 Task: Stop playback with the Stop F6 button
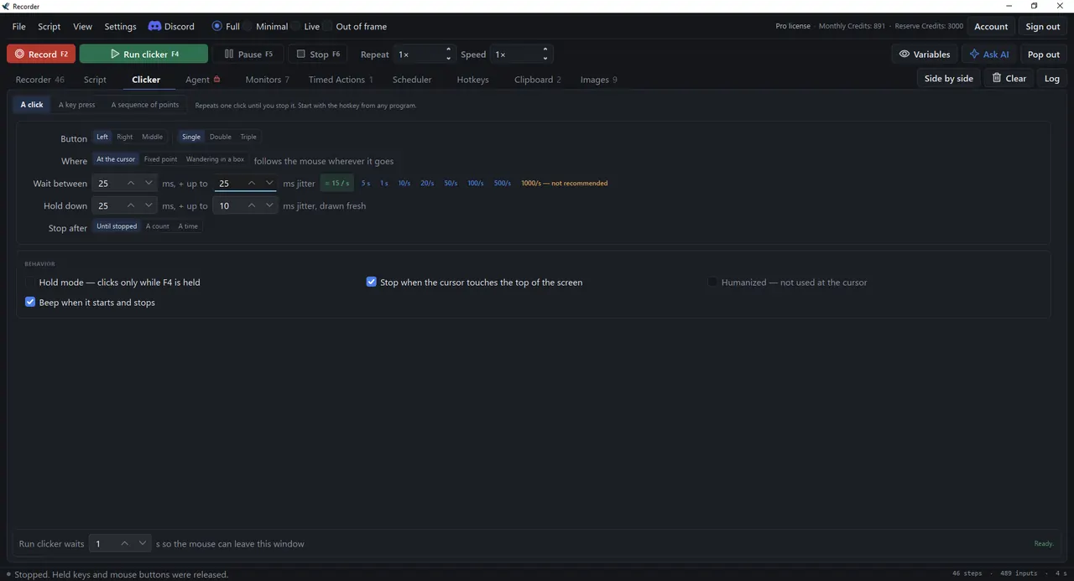318,54
